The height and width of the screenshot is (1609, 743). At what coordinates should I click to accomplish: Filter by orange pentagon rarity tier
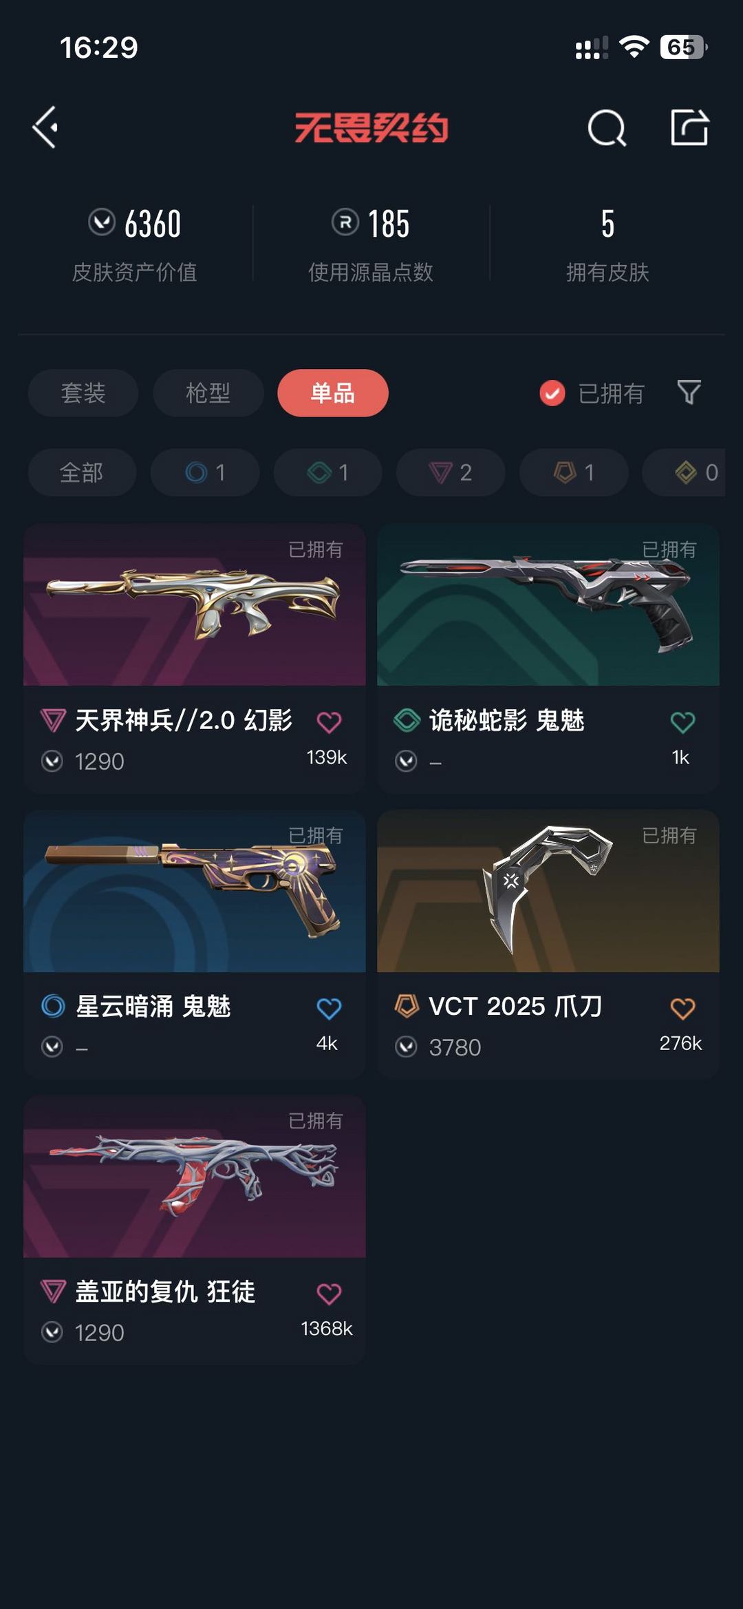click(x=574, y=472)
